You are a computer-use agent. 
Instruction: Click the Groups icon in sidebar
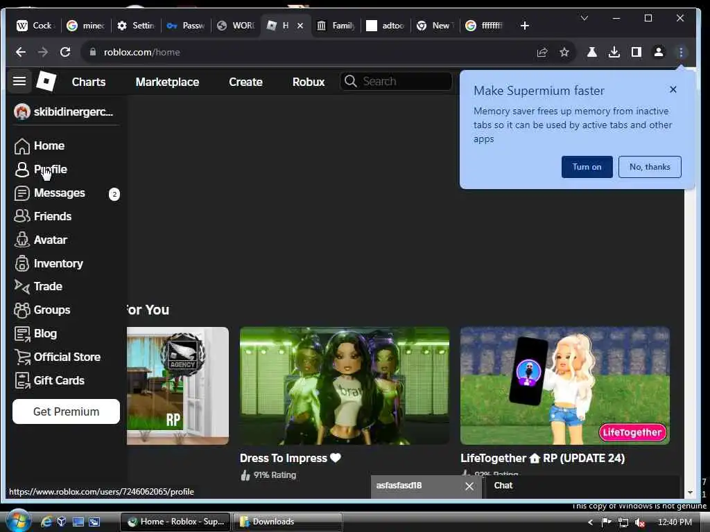click(x=21, y=310)
